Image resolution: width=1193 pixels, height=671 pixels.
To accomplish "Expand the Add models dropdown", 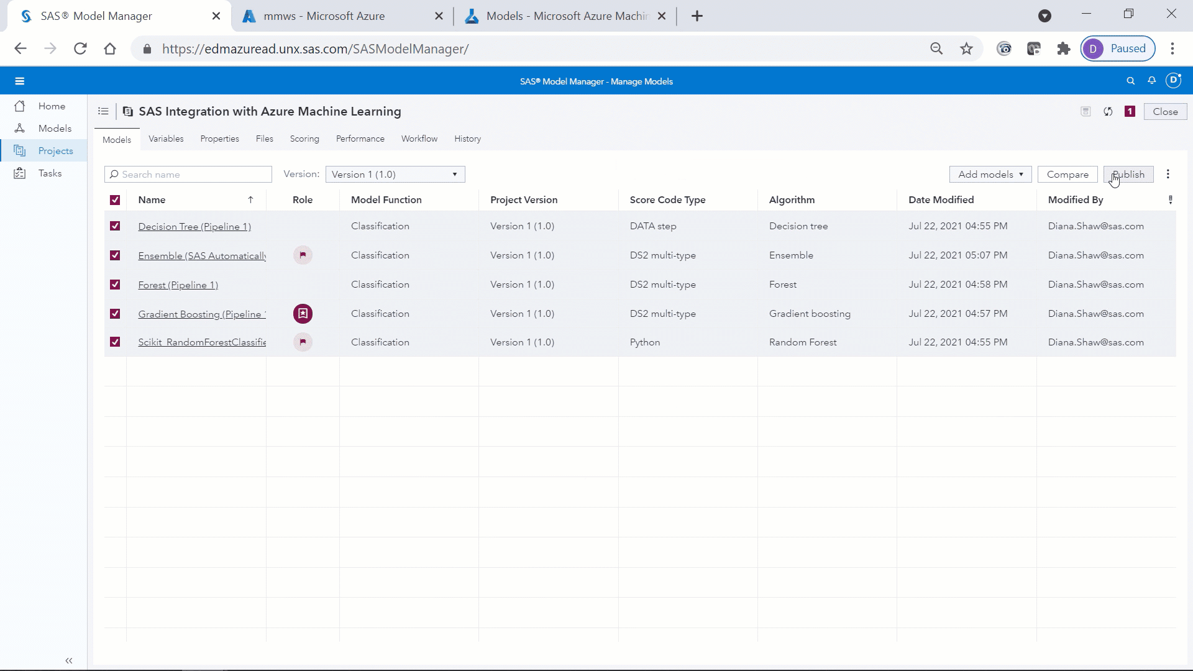I will 990,175.
